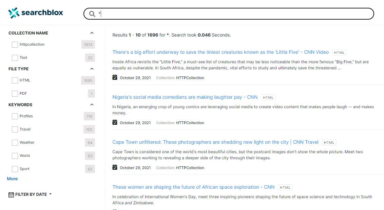Click the FILE TYPE heading
The width and height of the screenshot is (384, 210).
[18, 69]
